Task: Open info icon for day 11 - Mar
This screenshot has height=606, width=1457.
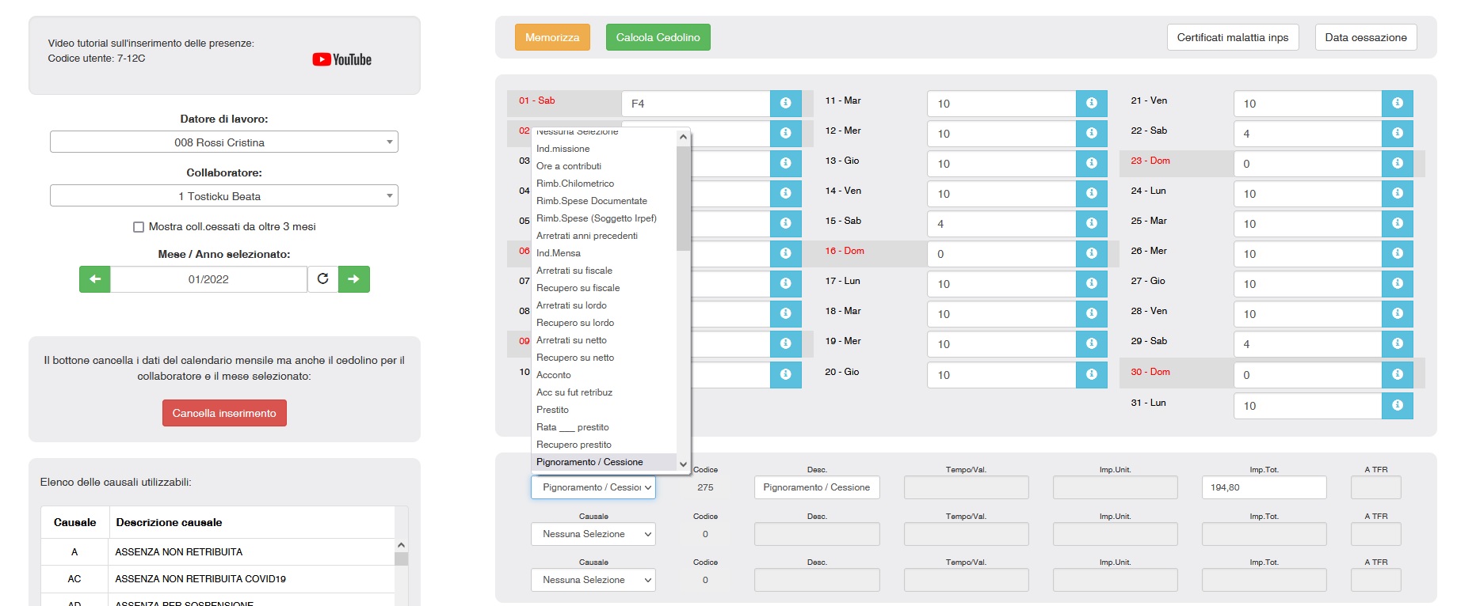Action: (1091, 104)
